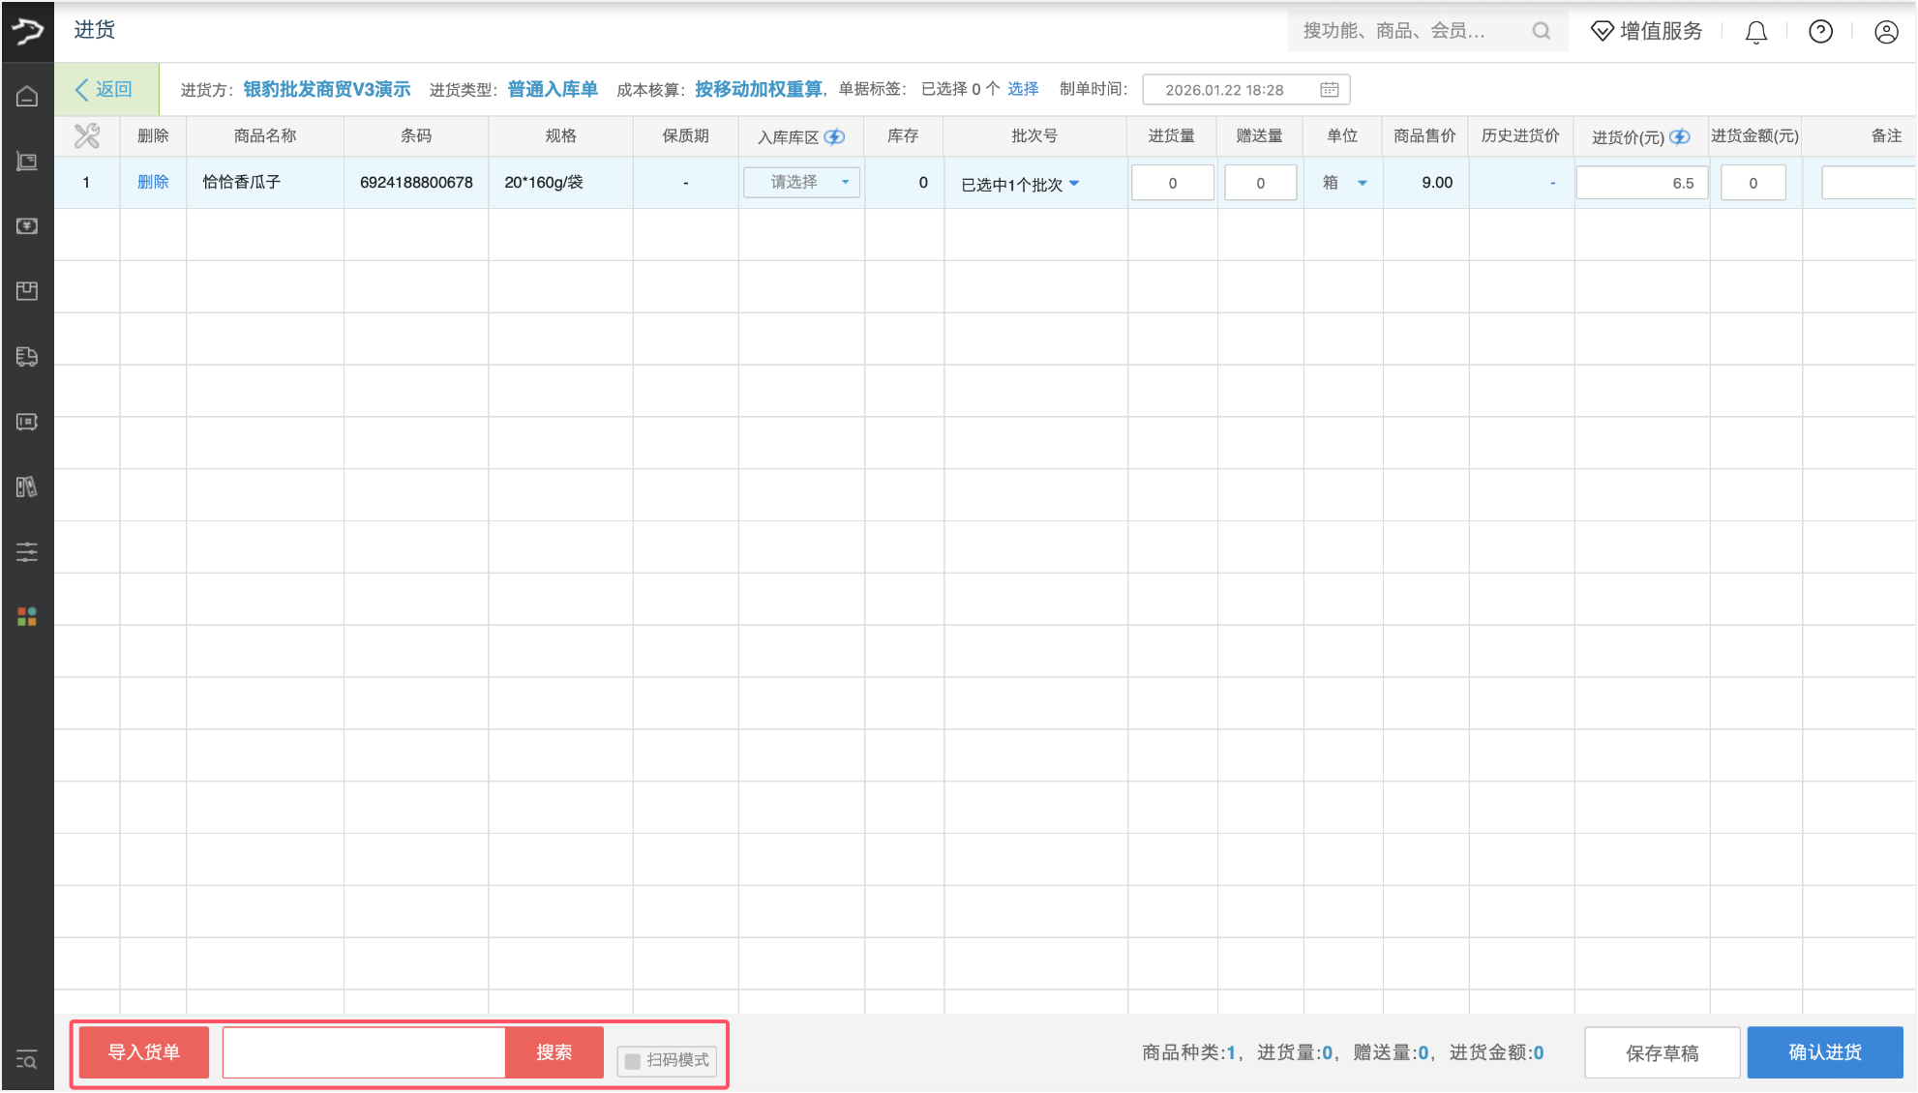The image size is (1918, 1093).
Task: Click the product search input field
Action: 364,1052
